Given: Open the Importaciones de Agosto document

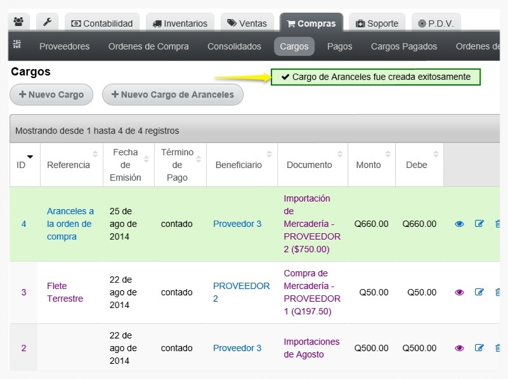Looking at the screenshot, I should click(311, 348).
